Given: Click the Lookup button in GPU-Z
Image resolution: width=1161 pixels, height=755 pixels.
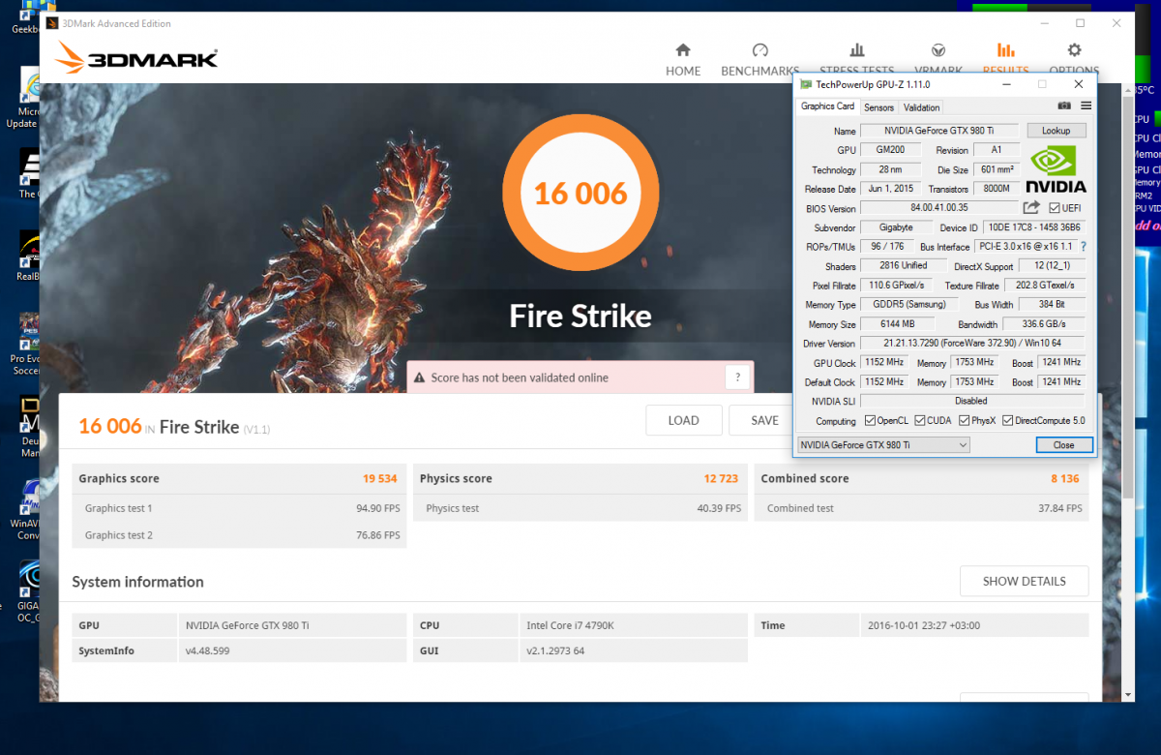Looking at the screenshot, I should point(1056,131).
